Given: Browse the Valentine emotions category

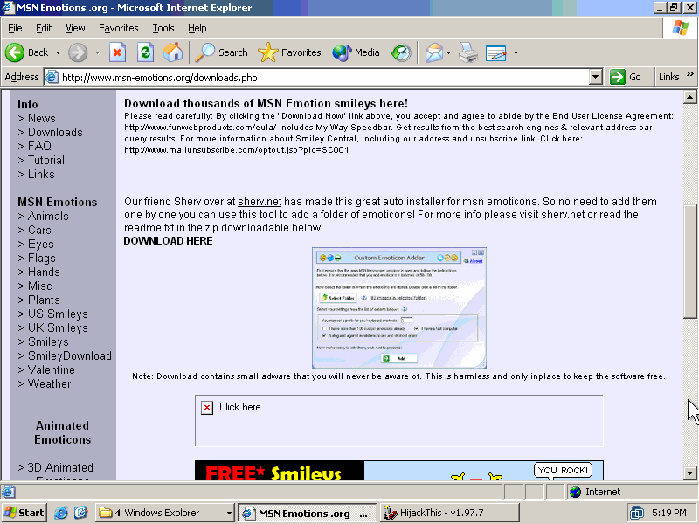Looking at the screenshot, I should 52,369.
